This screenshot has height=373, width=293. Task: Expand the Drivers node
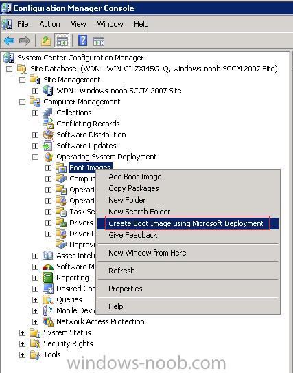[x=48, y=223]
